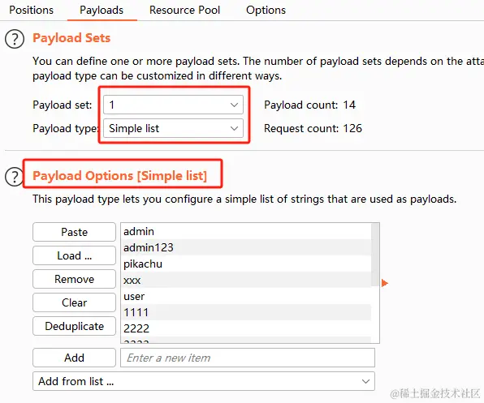
Task: Select the pikachu payload entry
Action: pyautogui.click(x=246, y=264)
